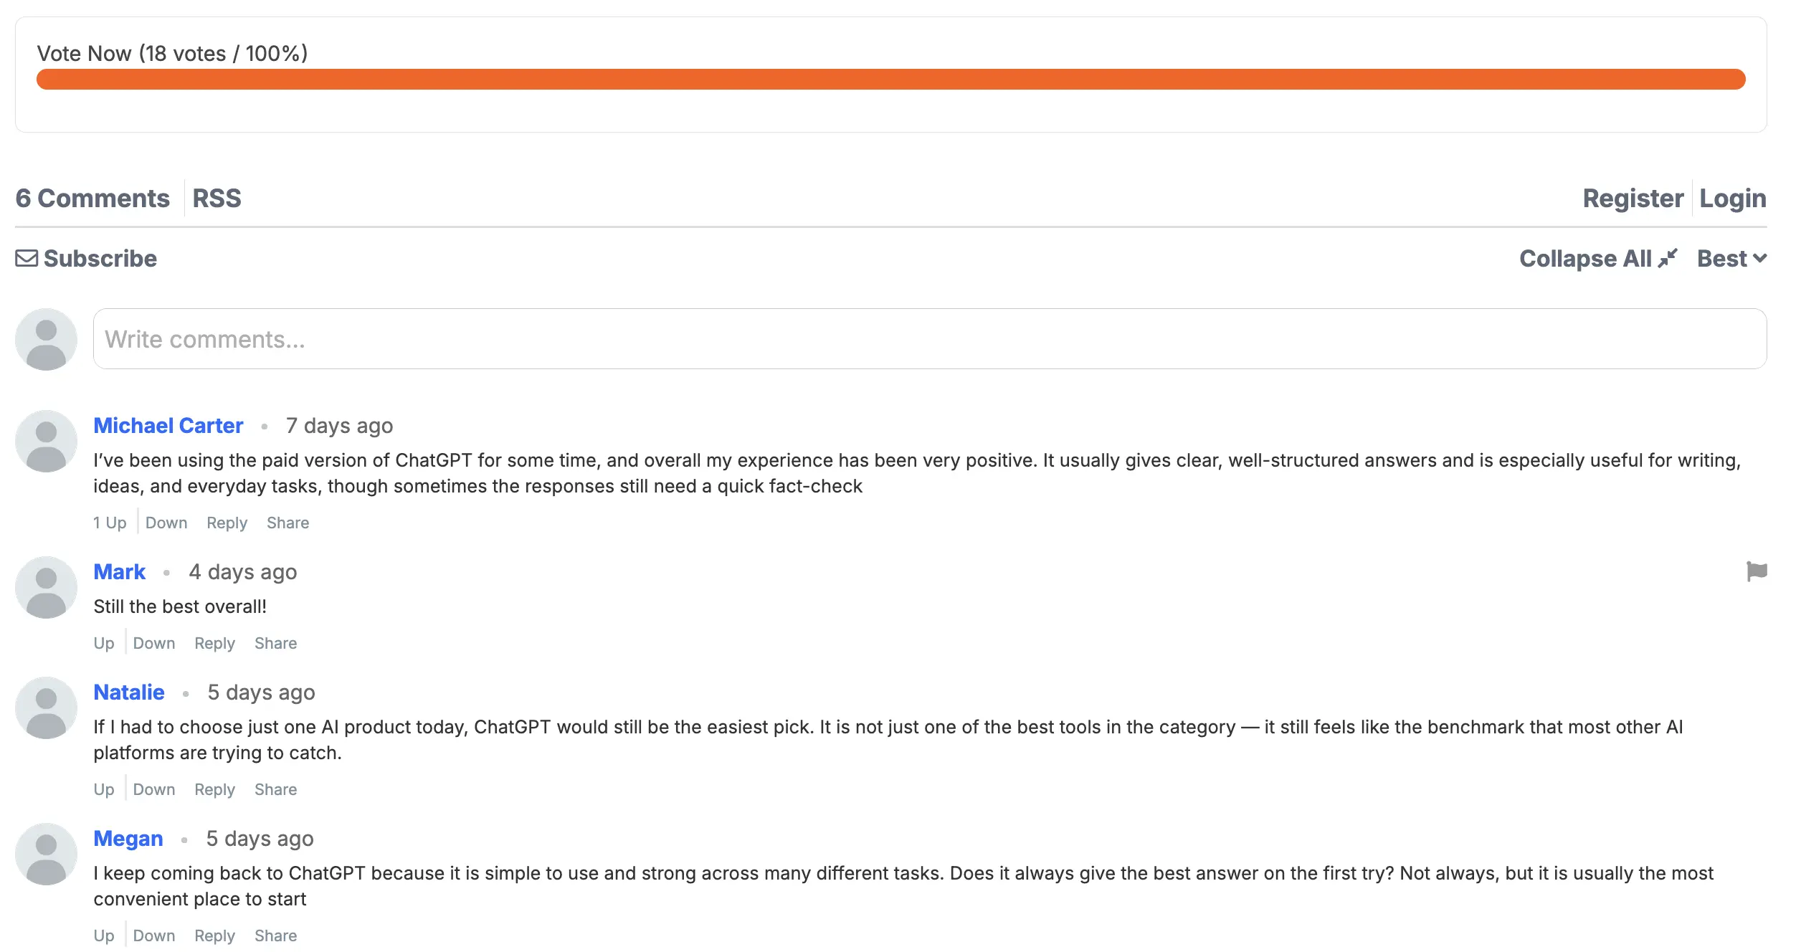The width and height of the screenshot is (1801, 952).
Task: Open the 6 Comments section
Action: tap(92, 198)
